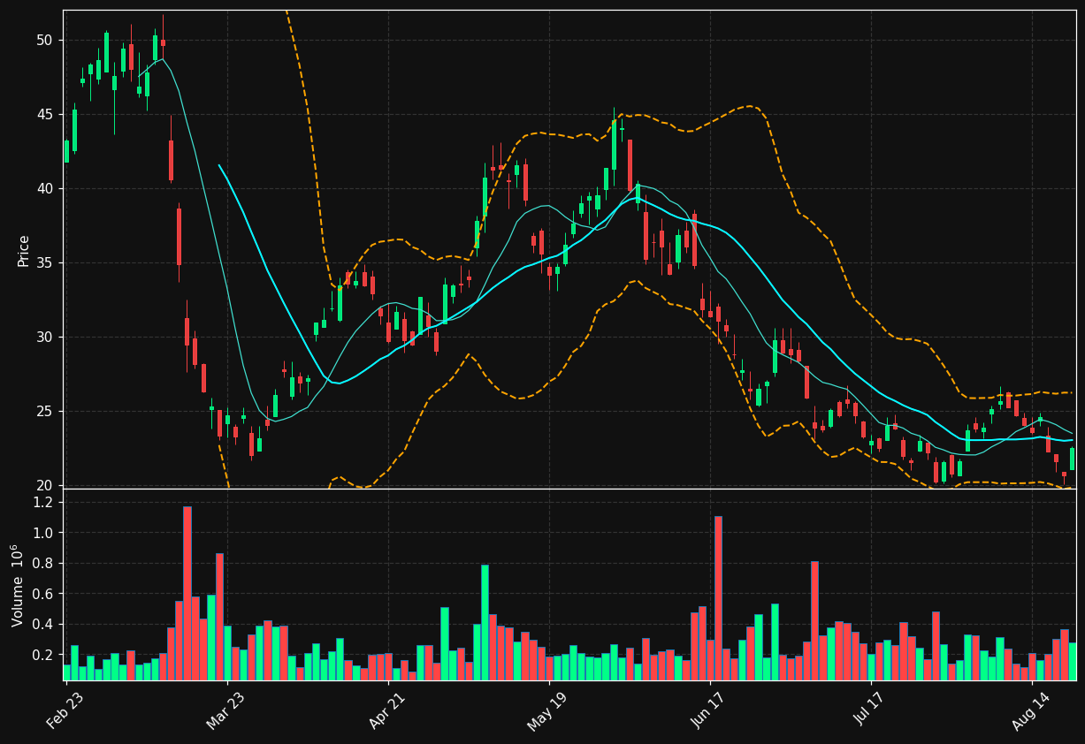Click the tall red volume bar at Jun 17

(x=718, y=598)
